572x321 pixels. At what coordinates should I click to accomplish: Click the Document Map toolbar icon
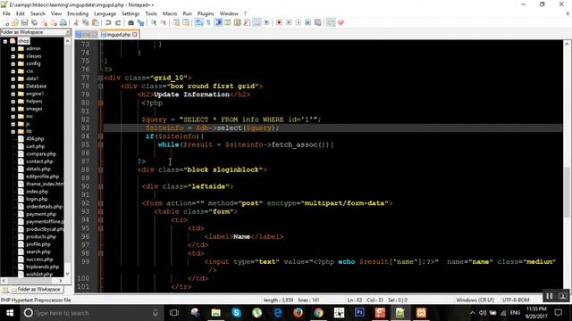click(238, 23)
